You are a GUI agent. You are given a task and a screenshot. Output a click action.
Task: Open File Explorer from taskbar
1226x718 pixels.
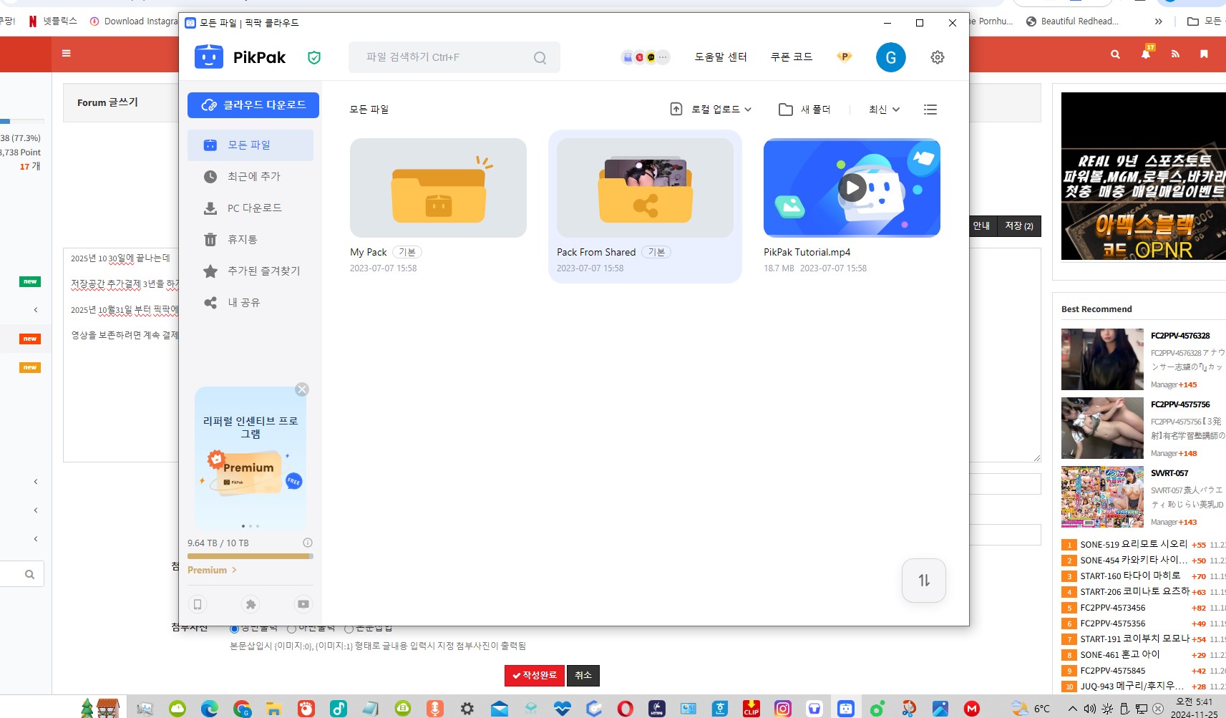(273, 709)
